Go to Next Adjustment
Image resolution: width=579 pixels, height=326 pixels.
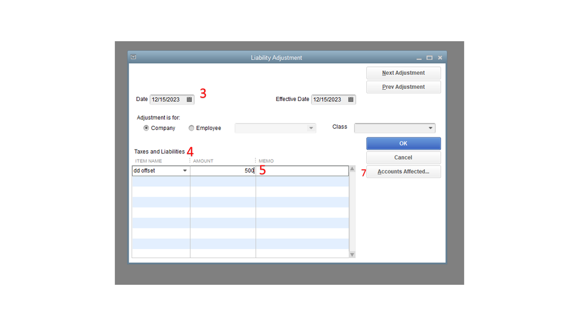click(403, 73)
